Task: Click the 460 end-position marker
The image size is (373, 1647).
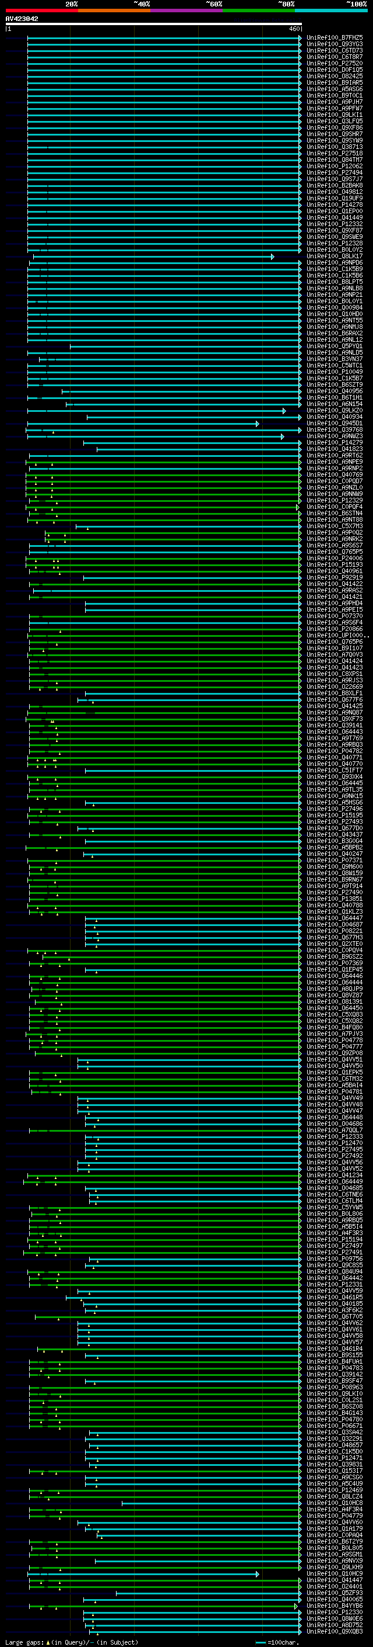Action: 294,29
